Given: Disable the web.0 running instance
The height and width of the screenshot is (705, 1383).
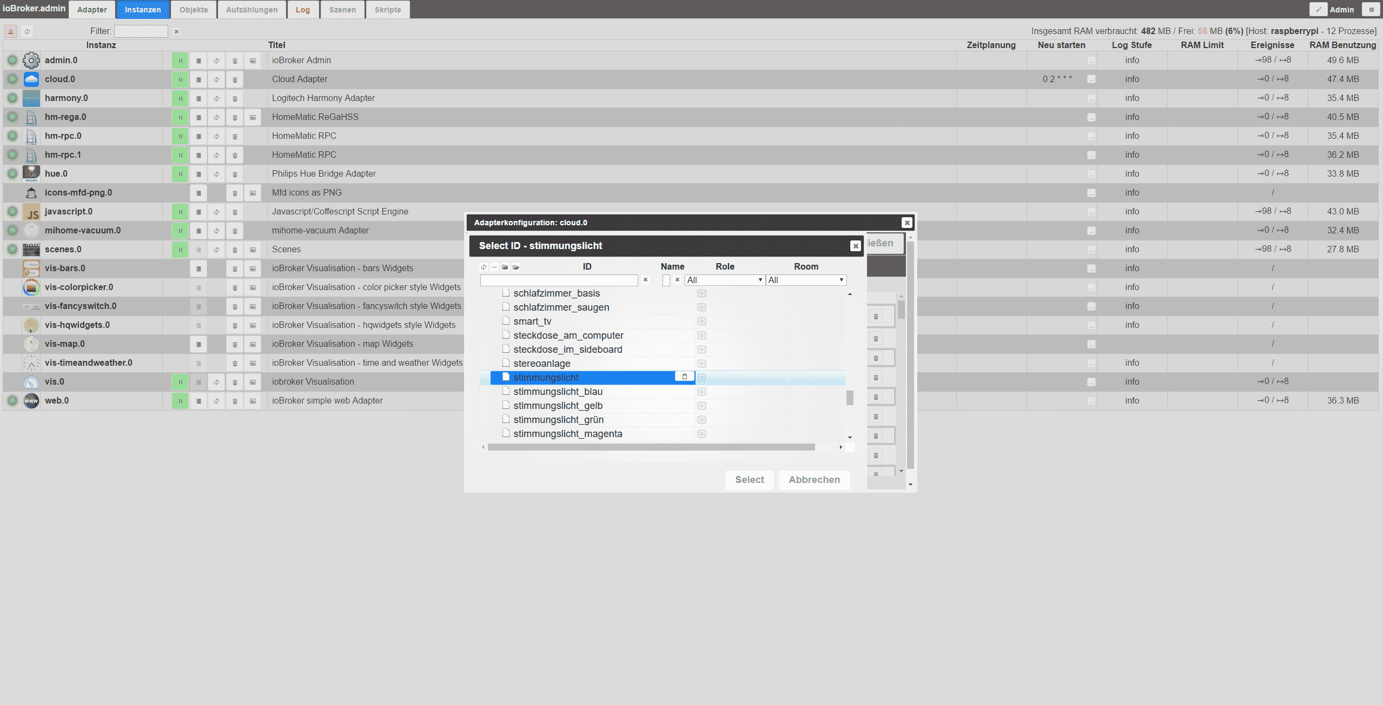Looking at the screenshot, I should coord(180,401).
